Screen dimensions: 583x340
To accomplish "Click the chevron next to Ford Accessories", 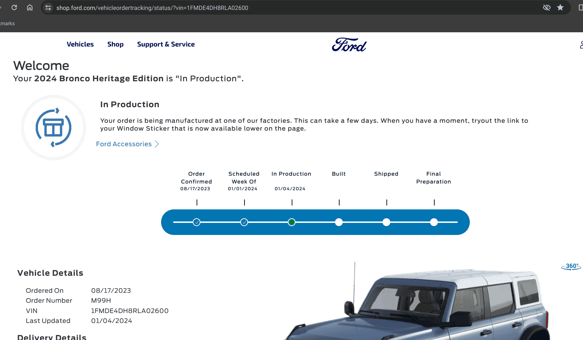I will coord(157,144).
